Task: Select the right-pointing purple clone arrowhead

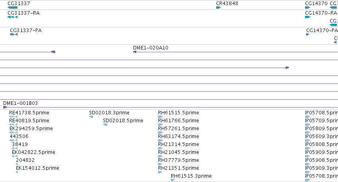Action: (x=287, y=68)
